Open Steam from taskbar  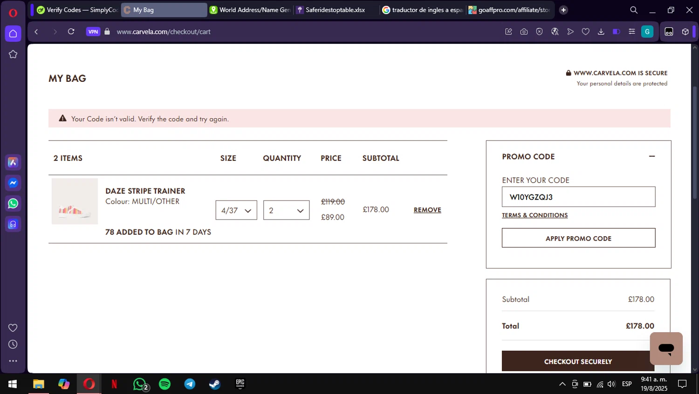click(215, 384)
